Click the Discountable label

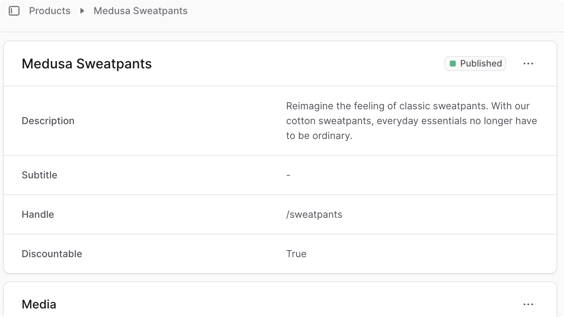pos(52,254)
